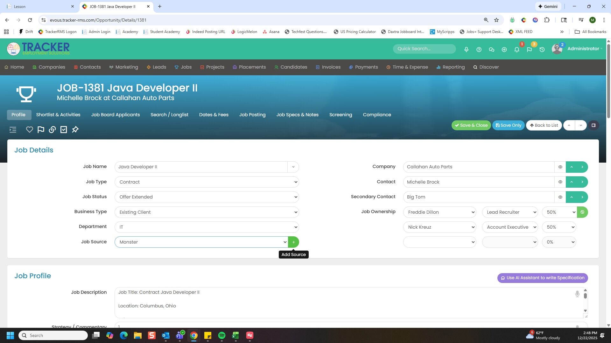
Task: Click green plus Add Source button
Action: 293,242
